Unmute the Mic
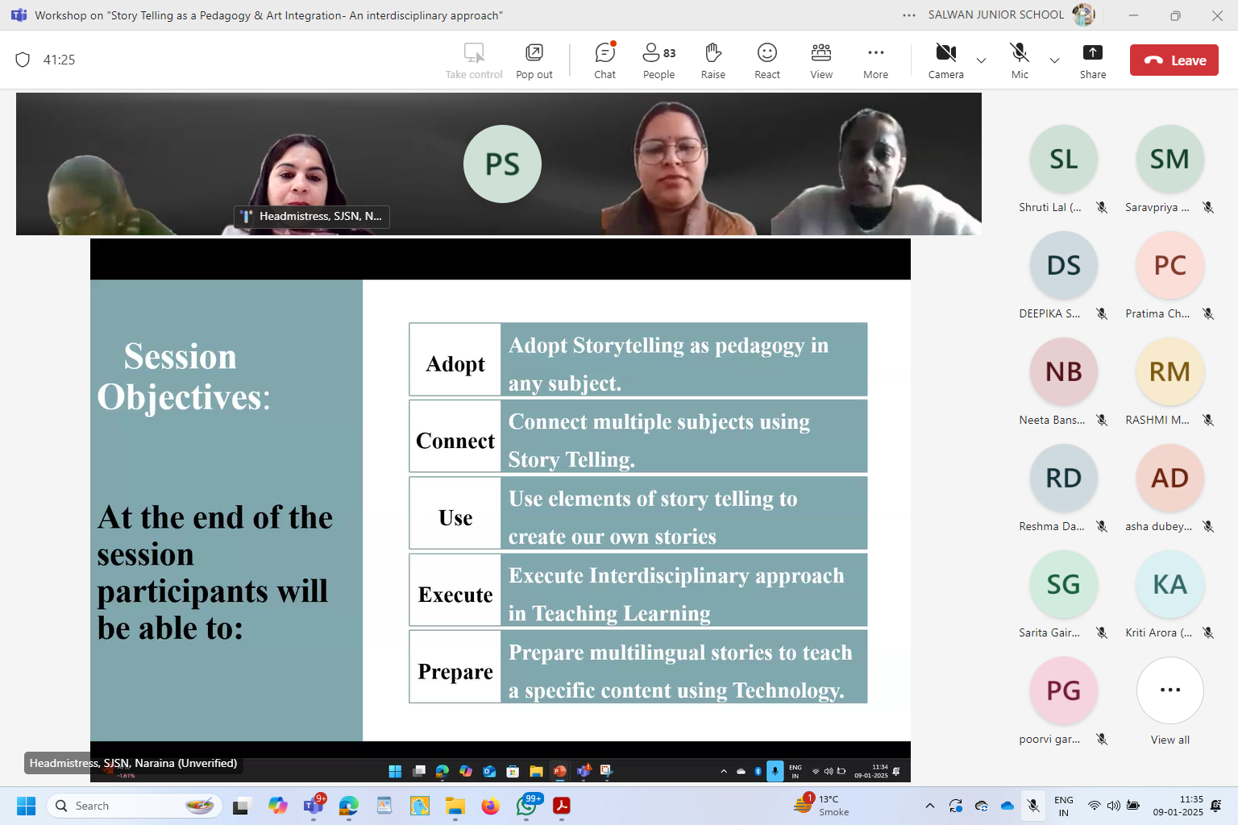The width and height of the screenshot is (1238, 825). click(1020, 60)
